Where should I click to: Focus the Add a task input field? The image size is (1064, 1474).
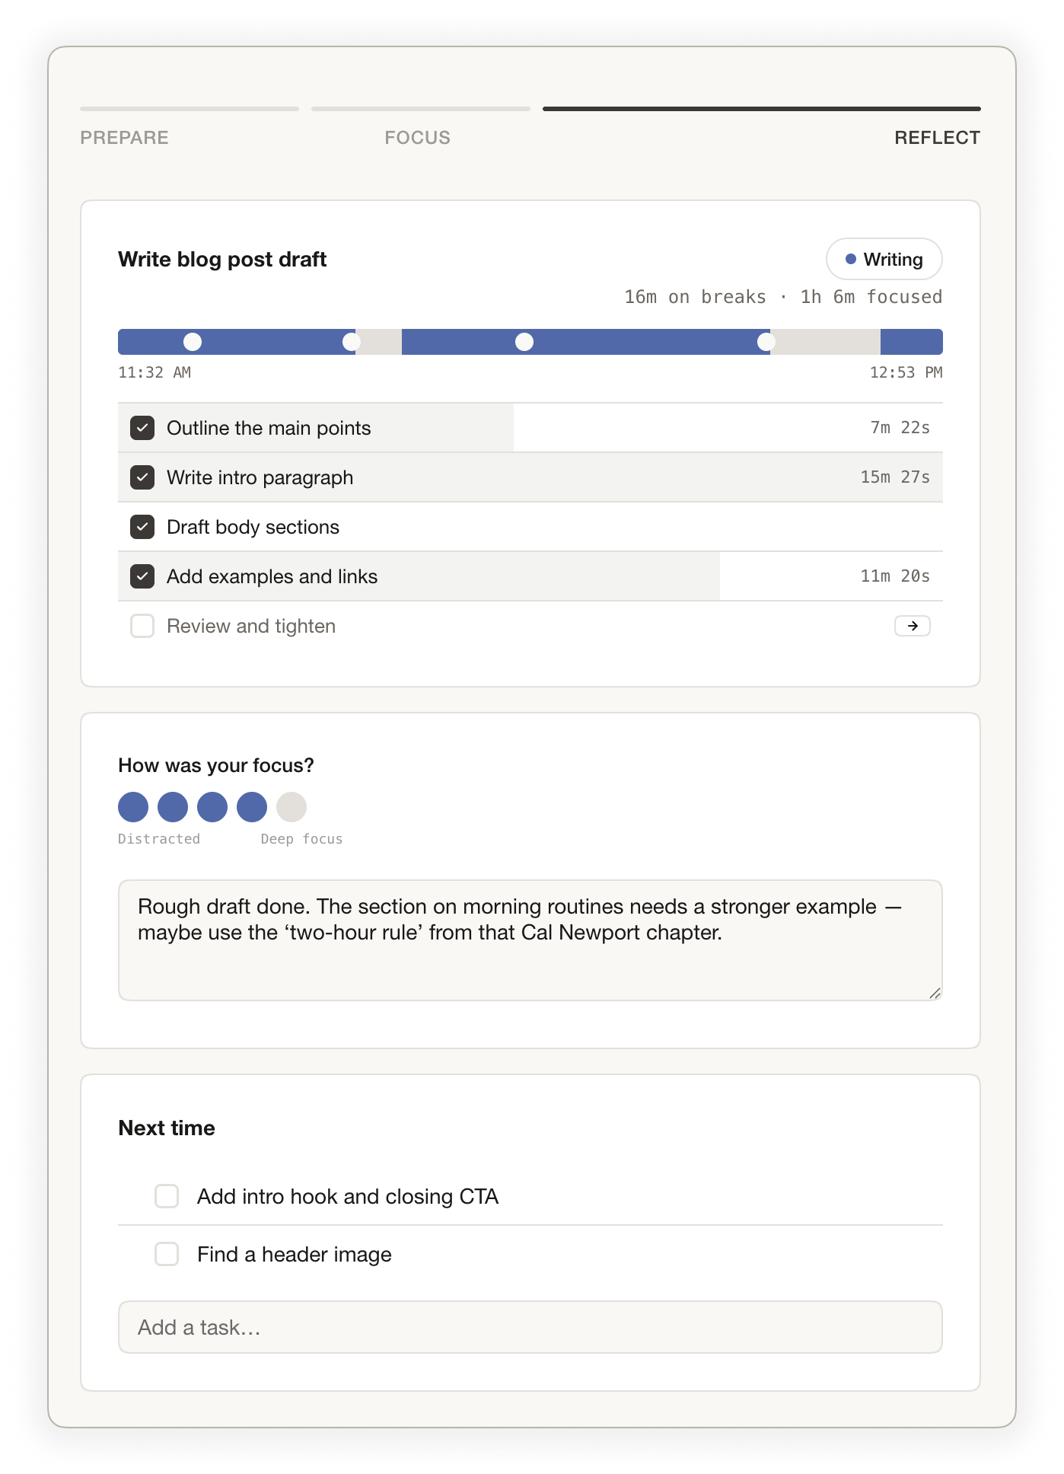[530, 1327]
